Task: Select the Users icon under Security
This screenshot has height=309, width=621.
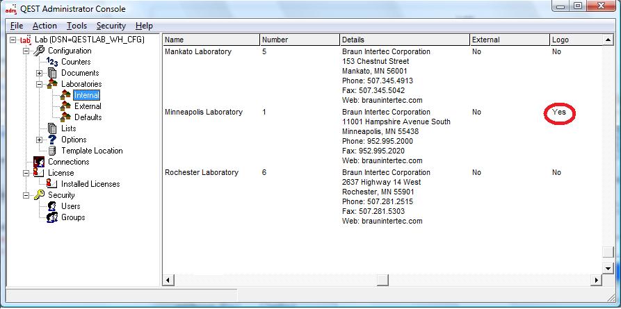Action: [x=52, y=206]
